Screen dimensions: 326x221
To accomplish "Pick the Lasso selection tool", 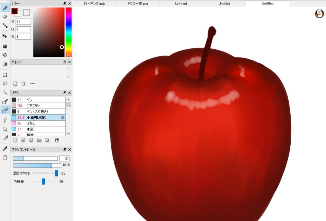I will 5,84.
